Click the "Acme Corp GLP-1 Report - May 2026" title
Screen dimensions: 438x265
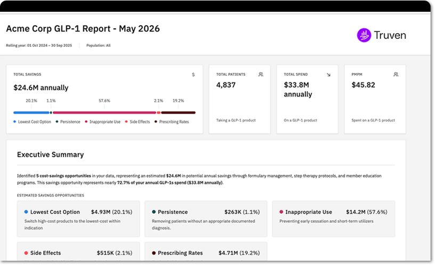pos(83,28)
